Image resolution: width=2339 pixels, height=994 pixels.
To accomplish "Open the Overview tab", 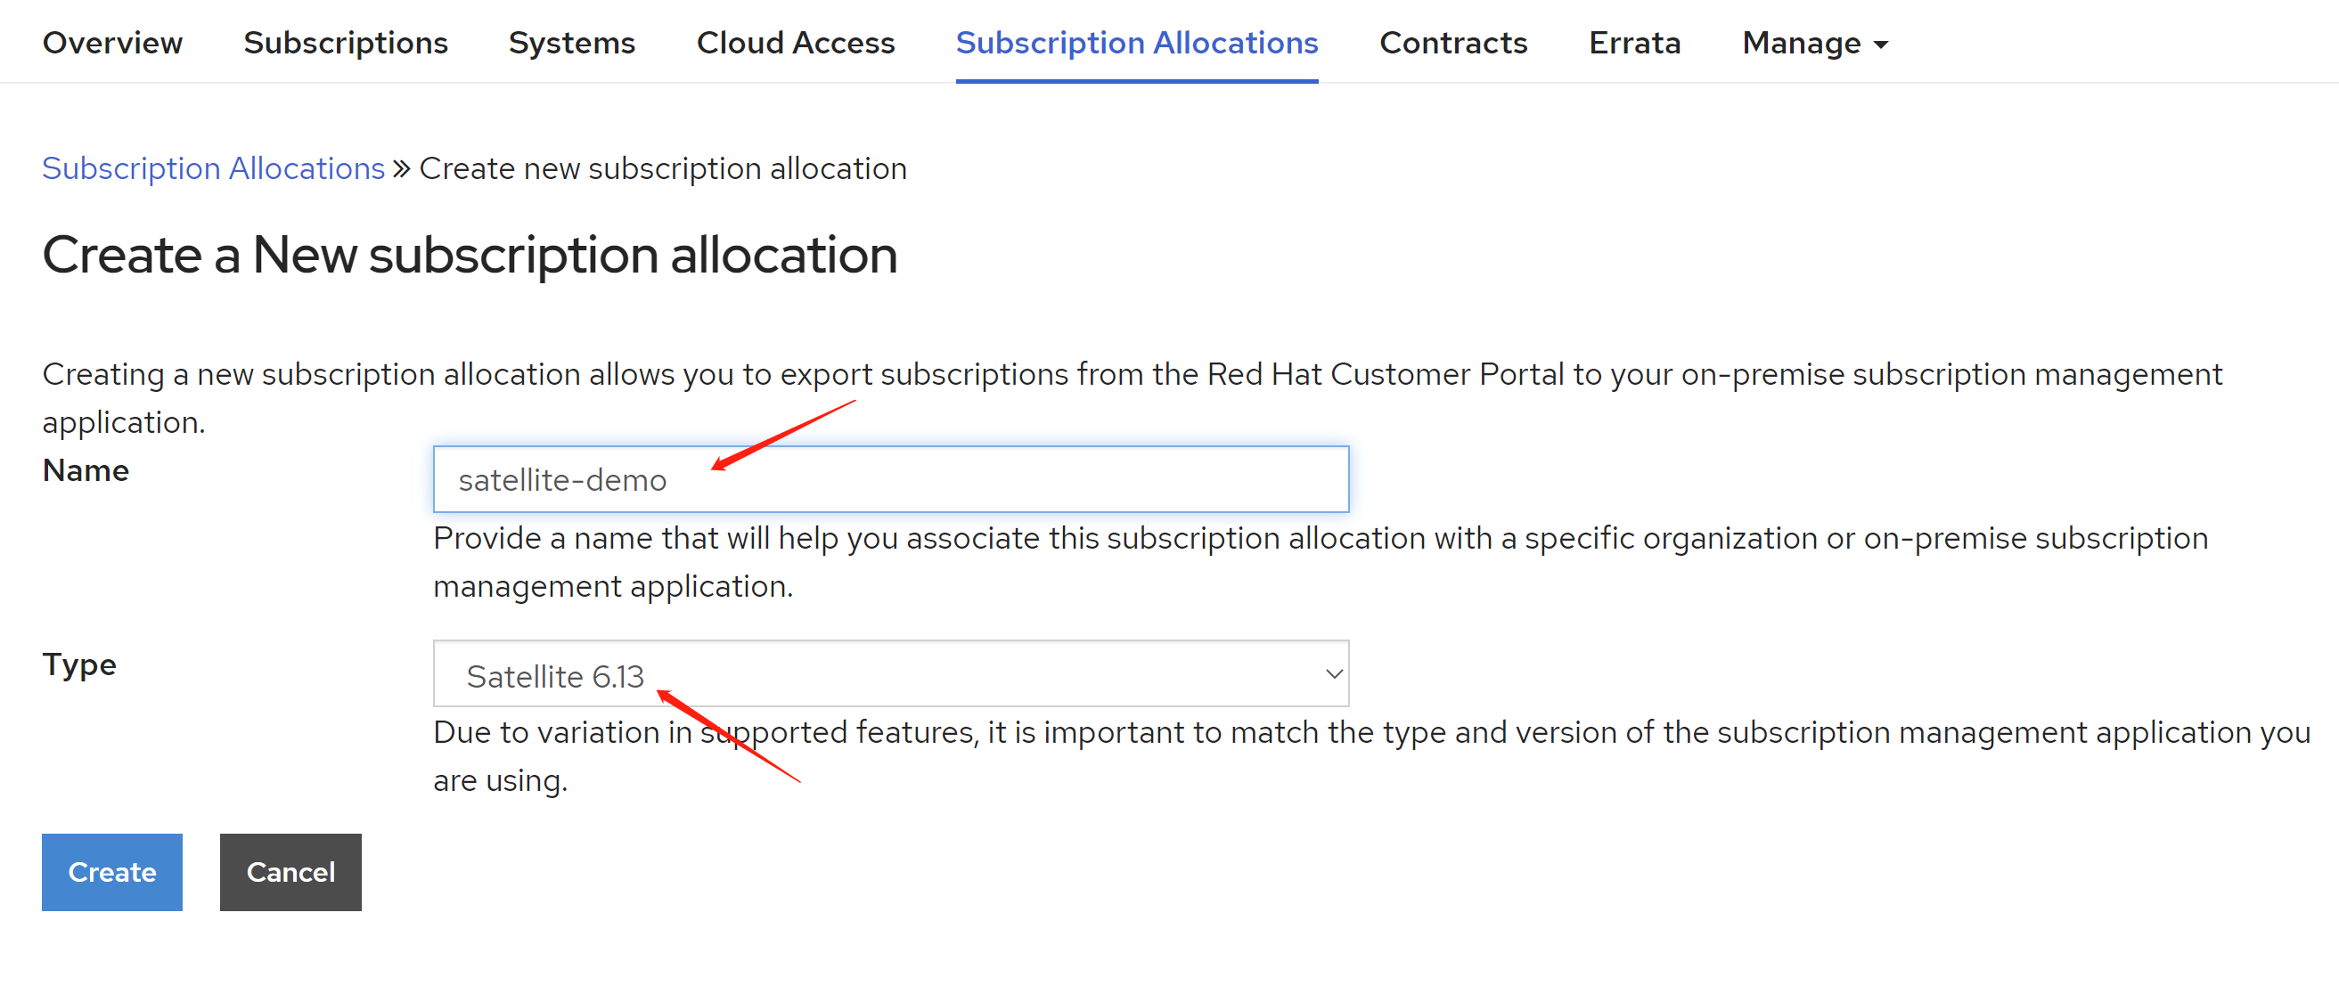I will 112,43.
